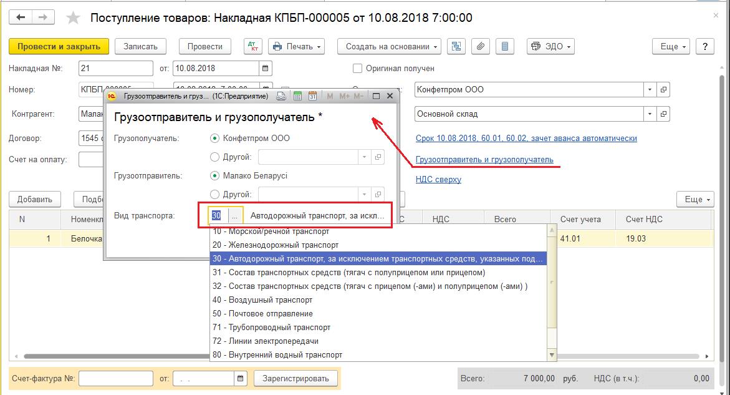Select Конфетпром ООО as Грузополучатель
This screenshot has width=730, height=395.
[x=214, y=139]
